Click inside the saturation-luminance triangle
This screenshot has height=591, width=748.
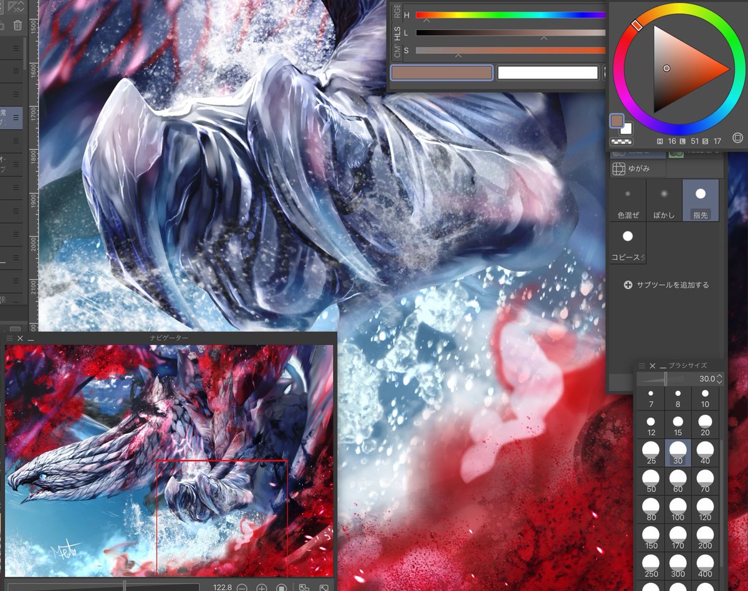pyautogui.click(x=679, y=69)
